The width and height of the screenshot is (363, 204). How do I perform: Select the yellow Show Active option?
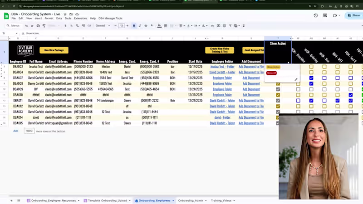tap(273, 67)
